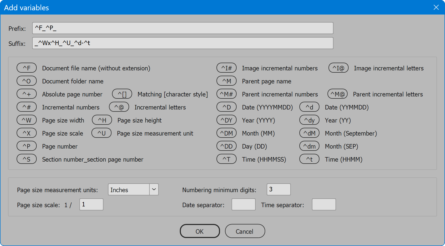The image size is (445, 246).
Task: Confirm with the OK button
Action: click(200, 231)
